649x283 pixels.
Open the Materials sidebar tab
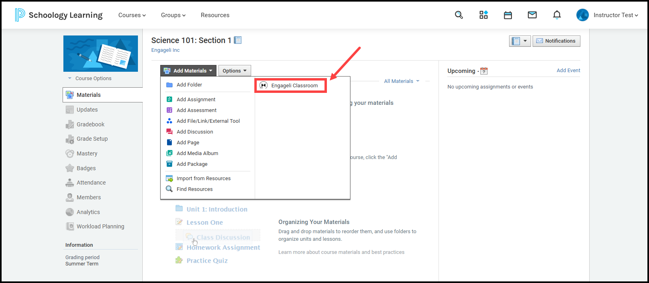click(x=103, y=95)
